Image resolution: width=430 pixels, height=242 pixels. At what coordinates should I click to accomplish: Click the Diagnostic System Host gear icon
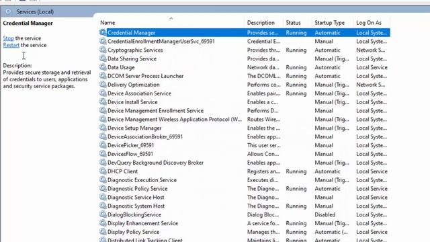(x=103, y=206)
